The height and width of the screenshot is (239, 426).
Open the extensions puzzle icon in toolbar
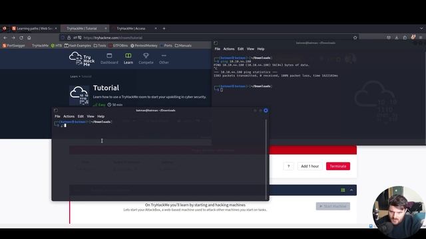coord(405,38)
